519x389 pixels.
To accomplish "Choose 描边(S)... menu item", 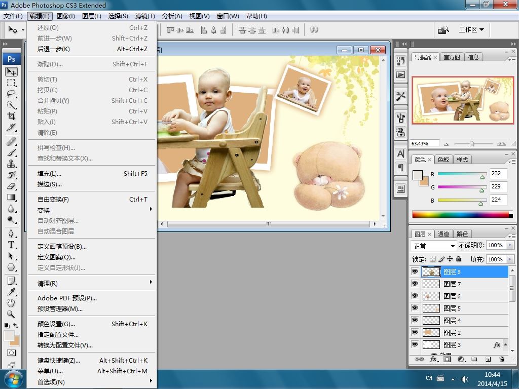I will coord(92,184).
